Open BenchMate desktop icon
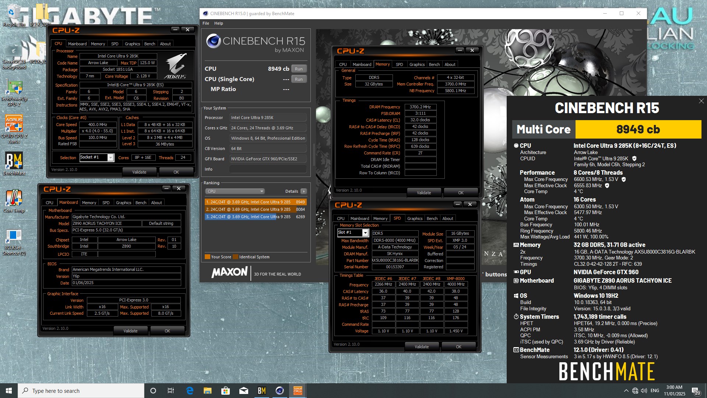Viewport: 707px width, 398px height. [14, 164]
